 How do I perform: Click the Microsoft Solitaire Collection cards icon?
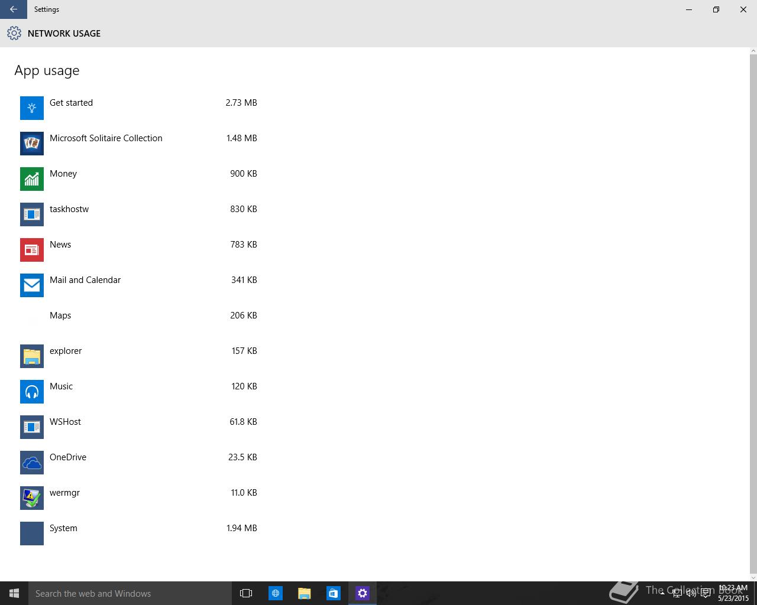click(32, 144)
